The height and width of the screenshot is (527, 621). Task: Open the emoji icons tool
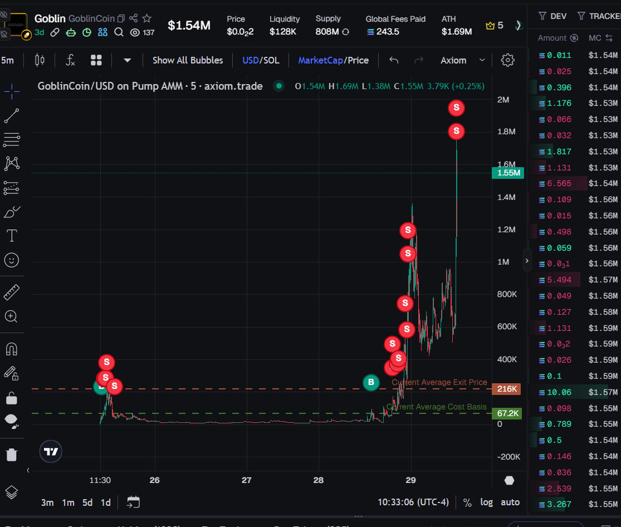pyautogui.click(x=12, y=260)
